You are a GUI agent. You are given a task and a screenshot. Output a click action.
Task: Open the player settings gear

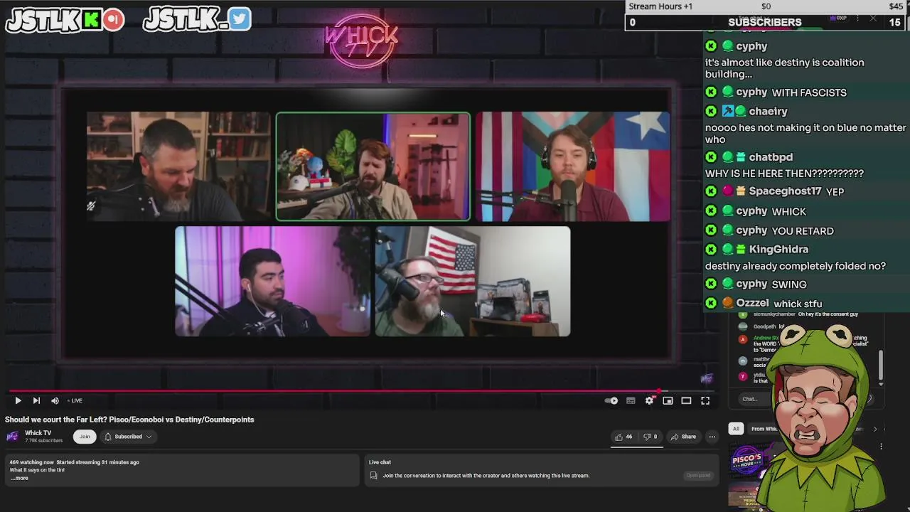coord(649,401)
